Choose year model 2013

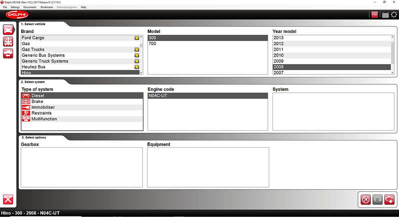point(332,38)
